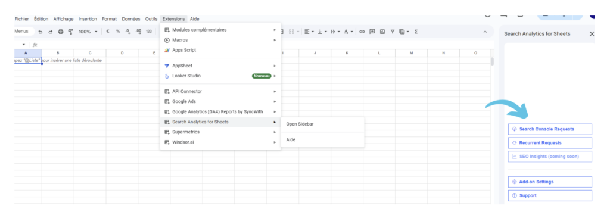Apply percent number format

(x=118, y=32)
